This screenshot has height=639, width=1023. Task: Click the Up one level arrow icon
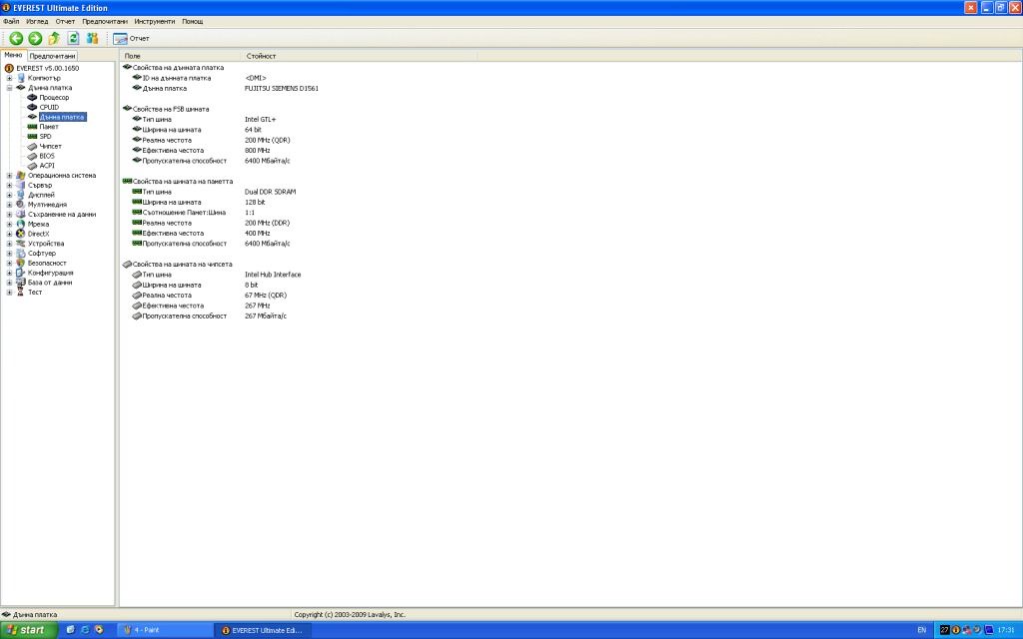[x=54, y=39]
